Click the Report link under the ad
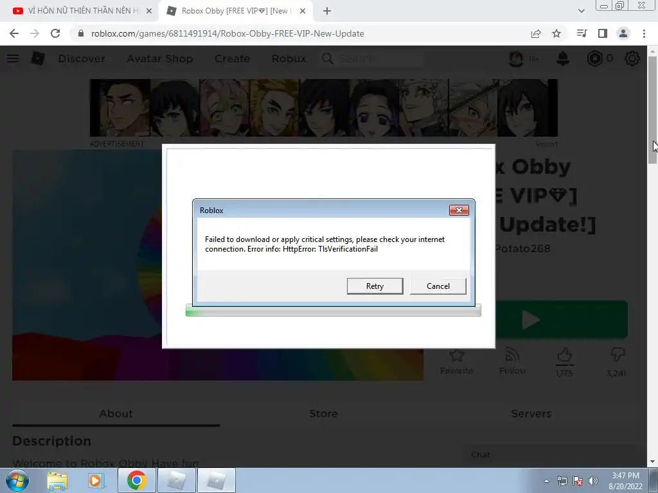Screen dimensions: 658x493 tap(546, 144)
